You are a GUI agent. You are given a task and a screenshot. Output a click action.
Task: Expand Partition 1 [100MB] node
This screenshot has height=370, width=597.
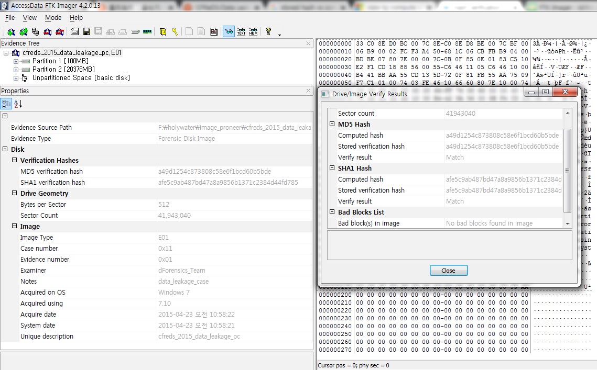[x=16, y=61]
